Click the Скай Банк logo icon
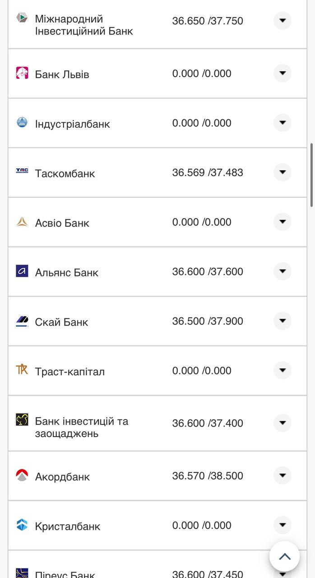Viewport: 315px width, 578px height. 22,321
